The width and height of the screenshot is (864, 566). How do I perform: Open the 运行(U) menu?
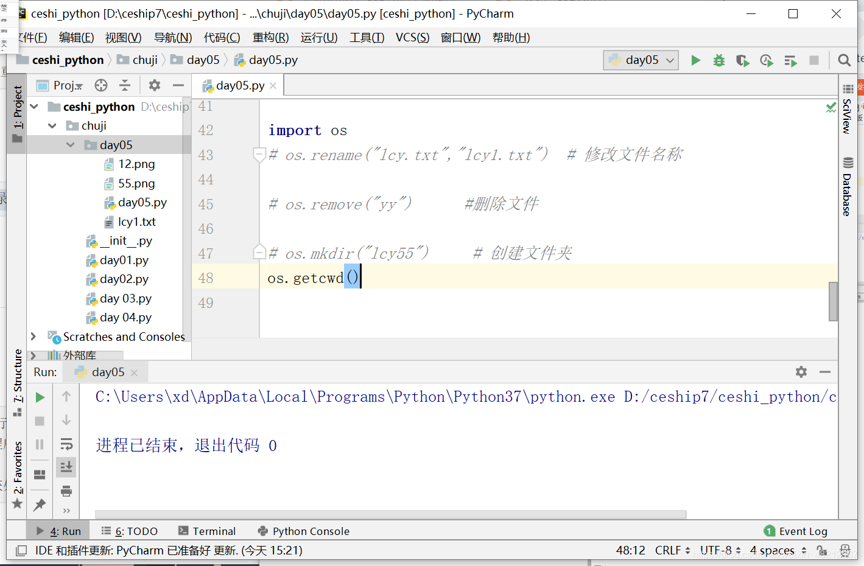(x=319, y=38)
